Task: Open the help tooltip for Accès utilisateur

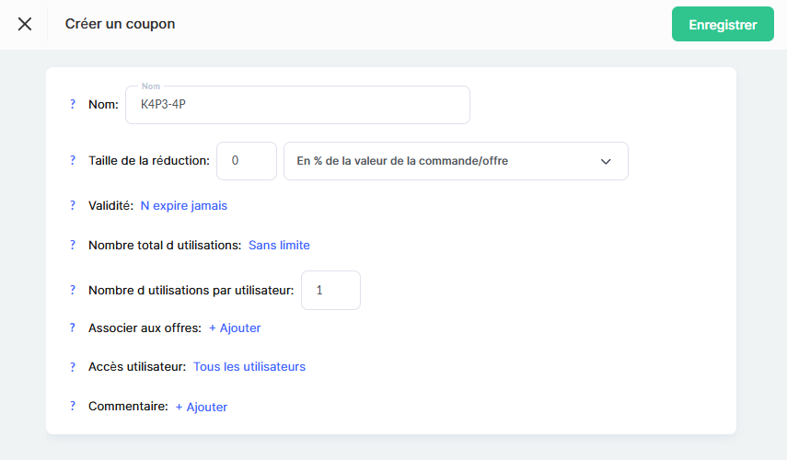Action: pos(73,367)
